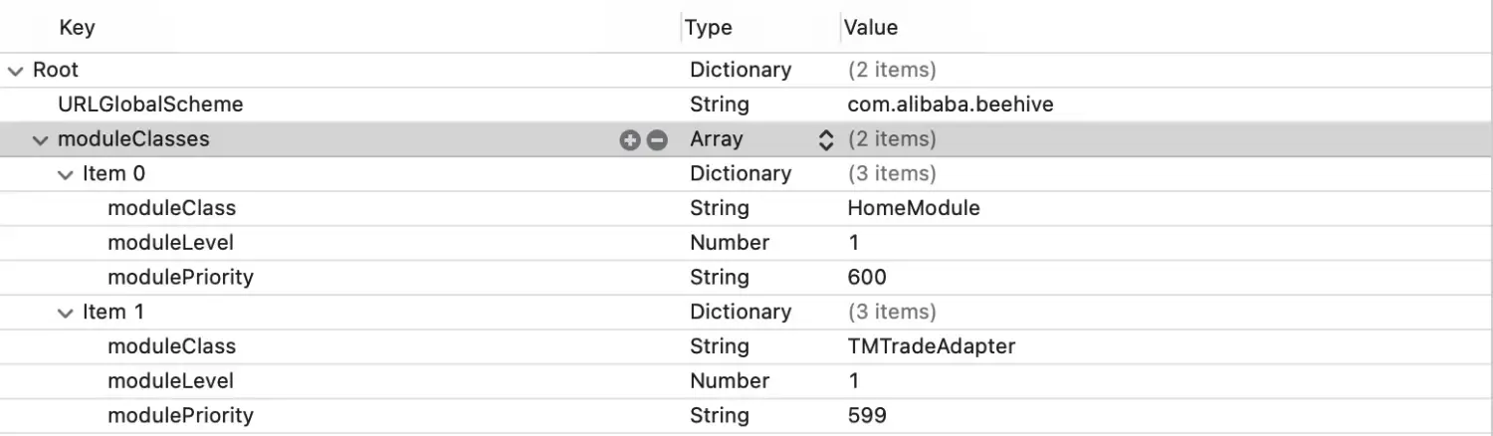
Task: Select the URLGlobalScheme key row
Action: [149, 105]
